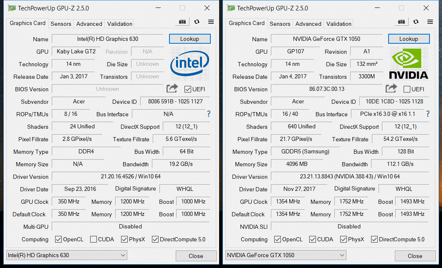Click the Intel logo

[189, 63]
